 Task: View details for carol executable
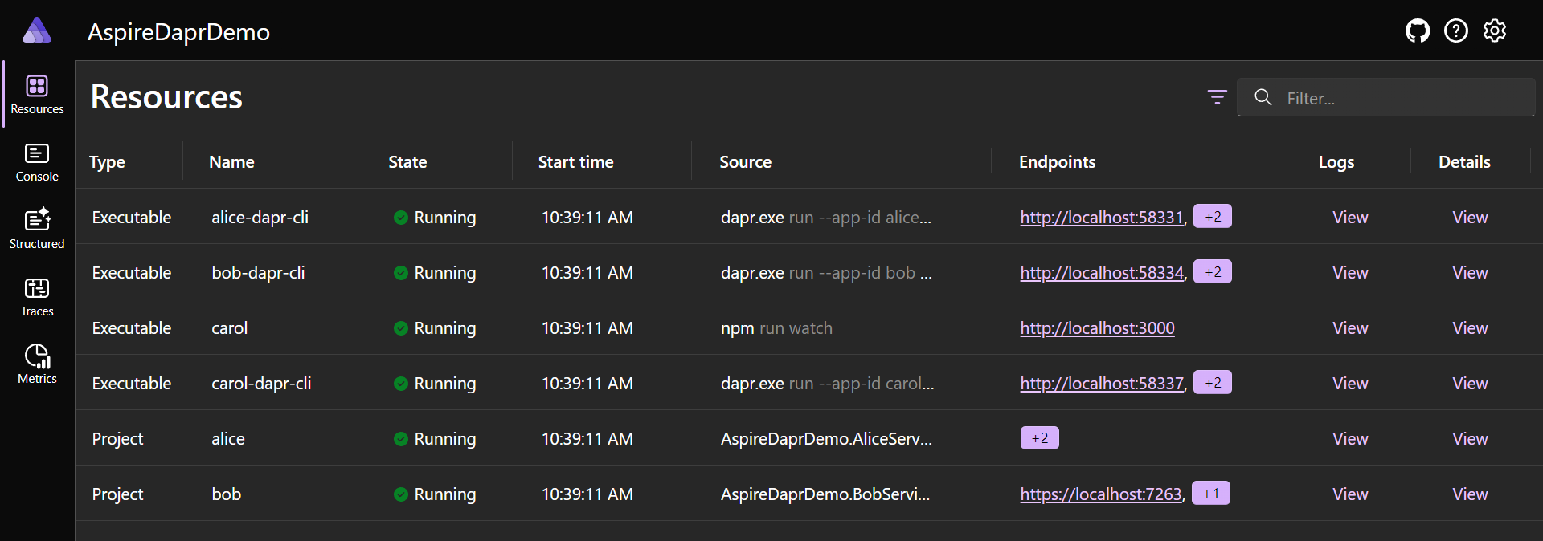click(x=1470, y=328)
